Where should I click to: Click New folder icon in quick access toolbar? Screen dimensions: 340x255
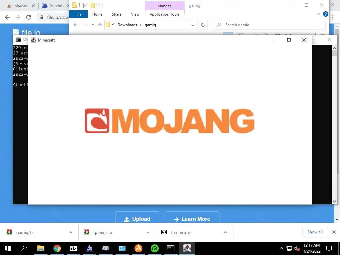pos(93,5)
